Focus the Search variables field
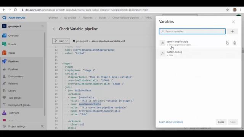 [x=192, y=31]
